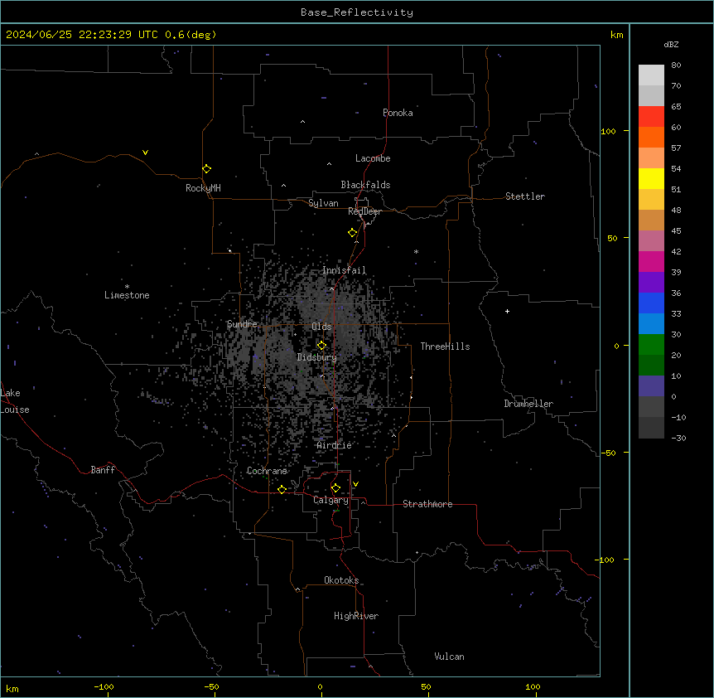Select the RedDeer city label

pyautogui.click(x=364, y=211)
